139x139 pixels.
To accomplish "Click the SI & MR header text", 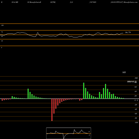I will [15, 2].
